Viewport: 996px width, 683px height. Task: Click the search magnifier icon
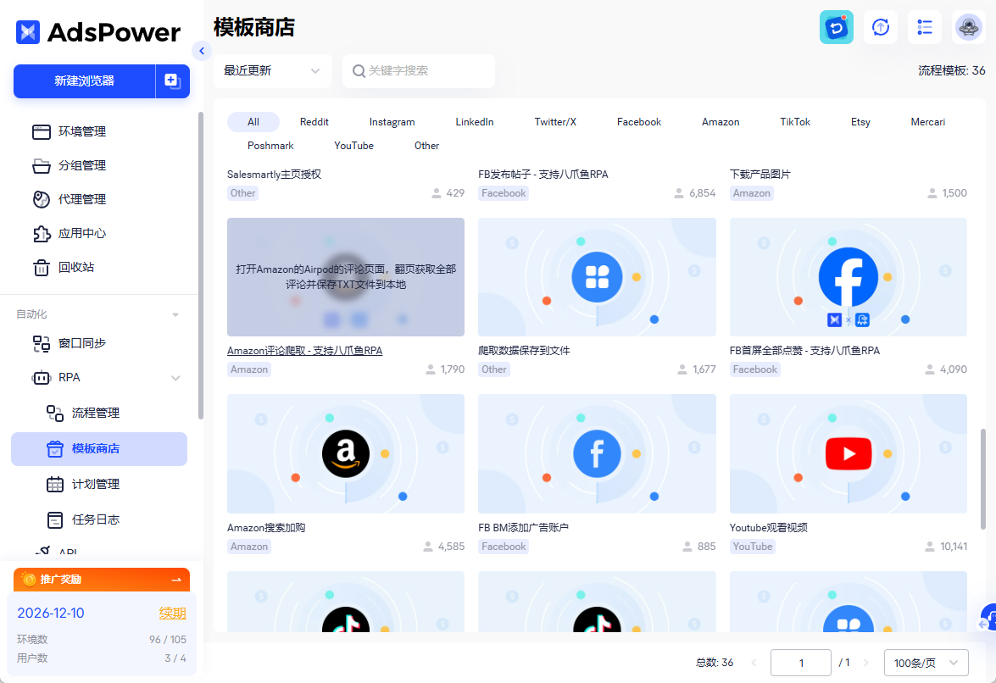tap(359, 71)
